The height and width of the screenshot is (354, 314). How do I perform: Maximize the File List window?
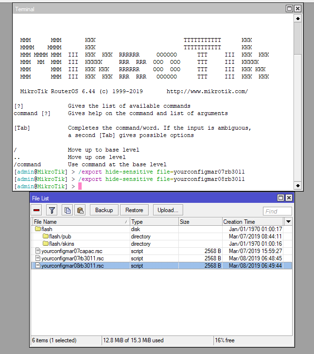click(x=280, y=198)
